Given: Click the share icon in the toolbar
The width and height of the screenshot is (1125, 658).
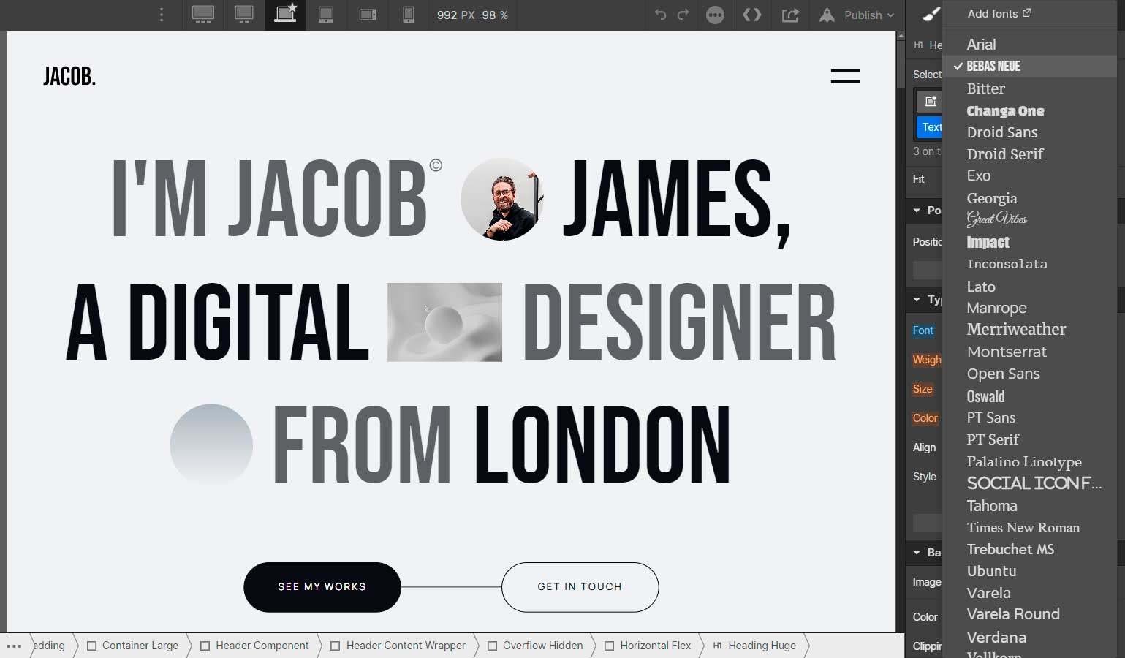Looking at the screenshot, I should [x=790, y=15].
